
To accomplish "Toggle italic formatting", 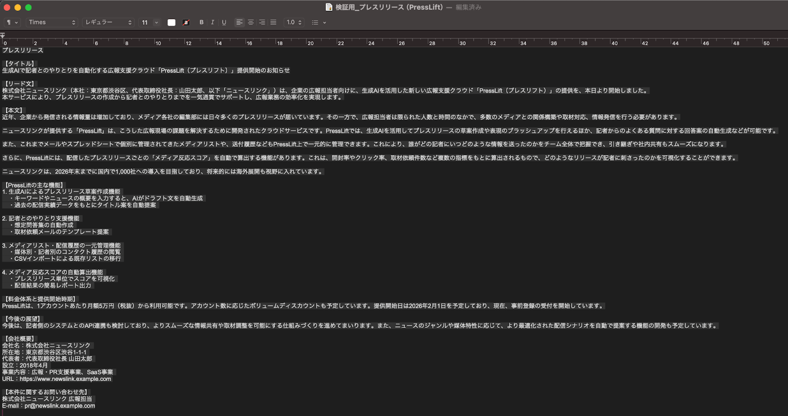I will click(x=212, y=22).
